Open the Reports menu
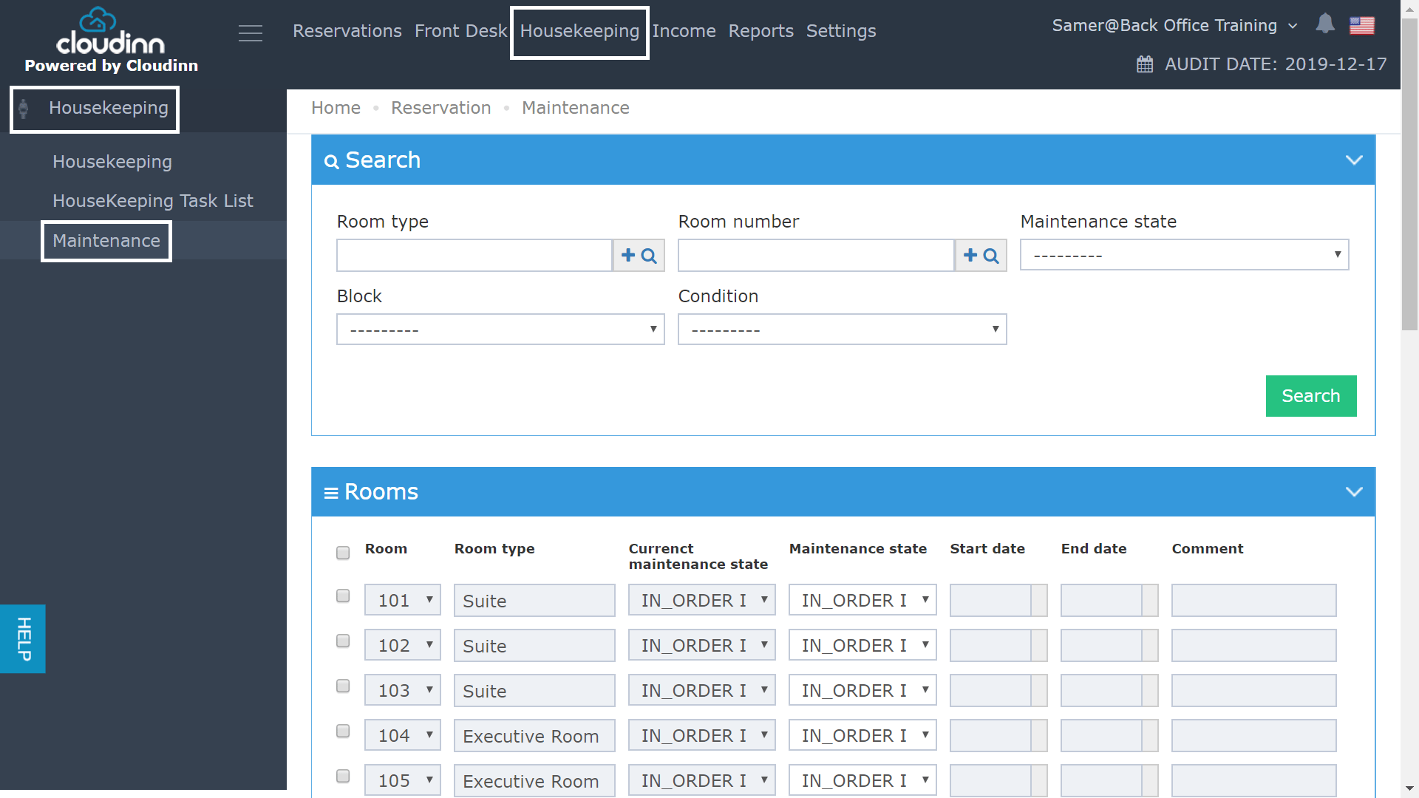This screenshot has width=1419, height=798. 761,31
